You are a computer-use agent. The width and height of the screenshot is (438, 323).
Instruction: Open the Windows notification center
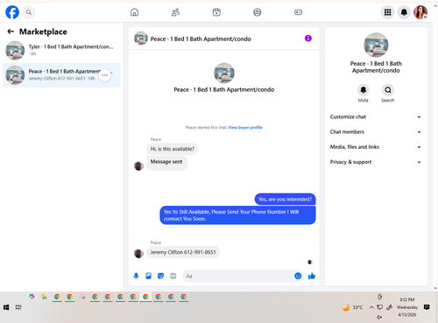(427, 307)
